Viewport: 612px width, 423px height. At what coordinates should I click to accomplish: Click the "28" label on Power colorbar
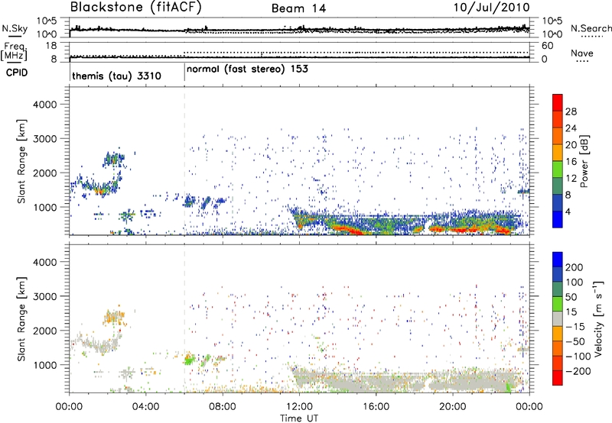pos(571,111)
